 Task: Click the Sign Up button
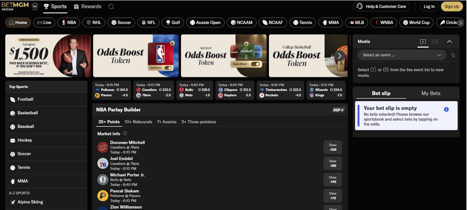[x=452, y=7]
